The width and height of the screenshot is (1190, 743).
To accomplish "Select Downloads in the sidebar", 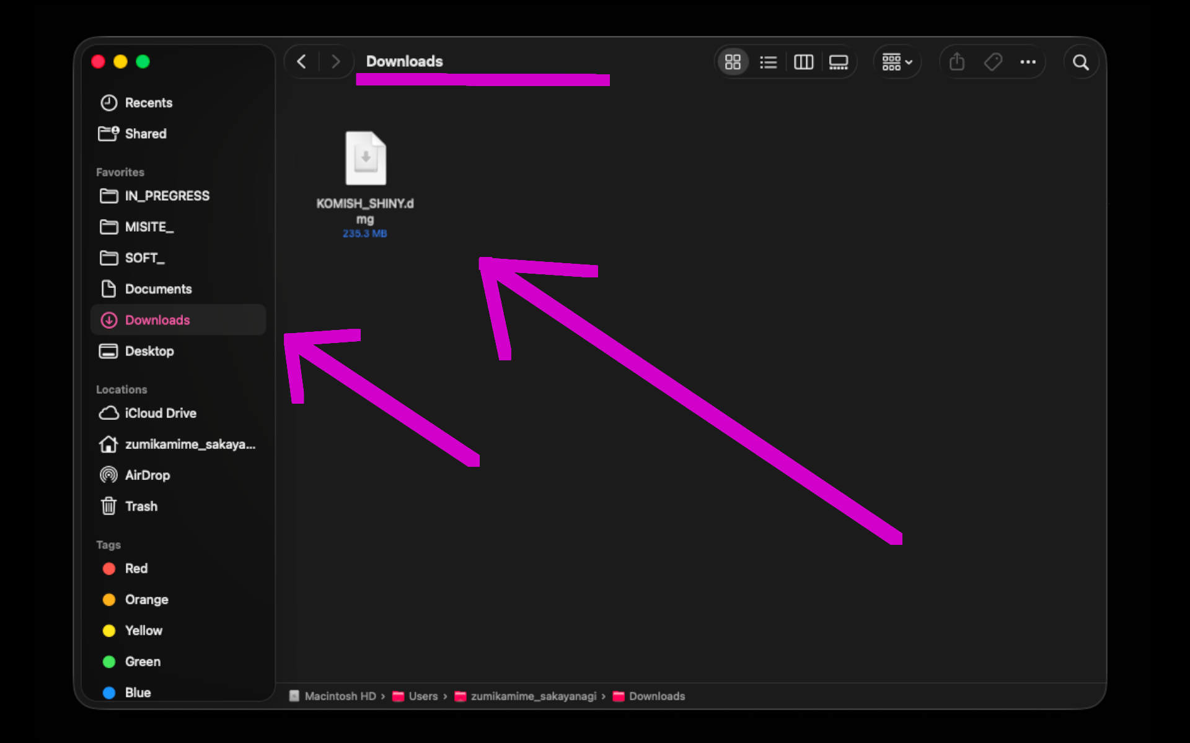I will (x=178, y=319).
